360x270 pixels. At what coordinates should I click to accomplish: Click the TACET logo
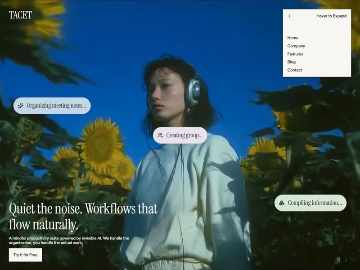pos(20,15)
